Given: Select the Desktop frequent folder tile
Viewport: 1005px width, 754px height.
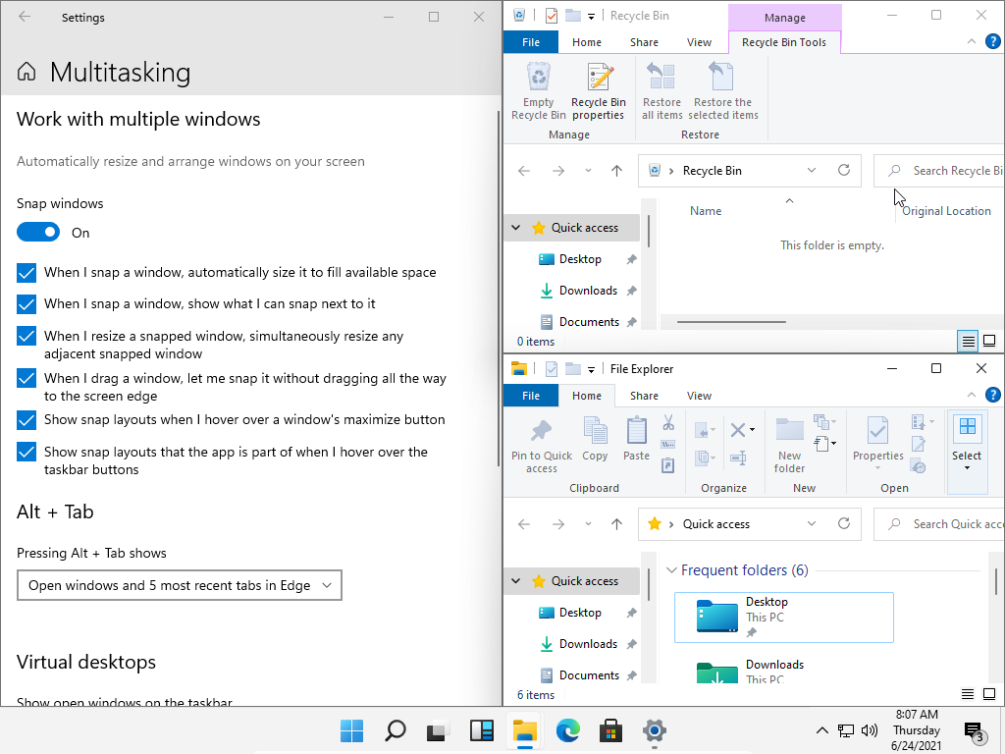Looking at the screenshot, I should point(783,618).
